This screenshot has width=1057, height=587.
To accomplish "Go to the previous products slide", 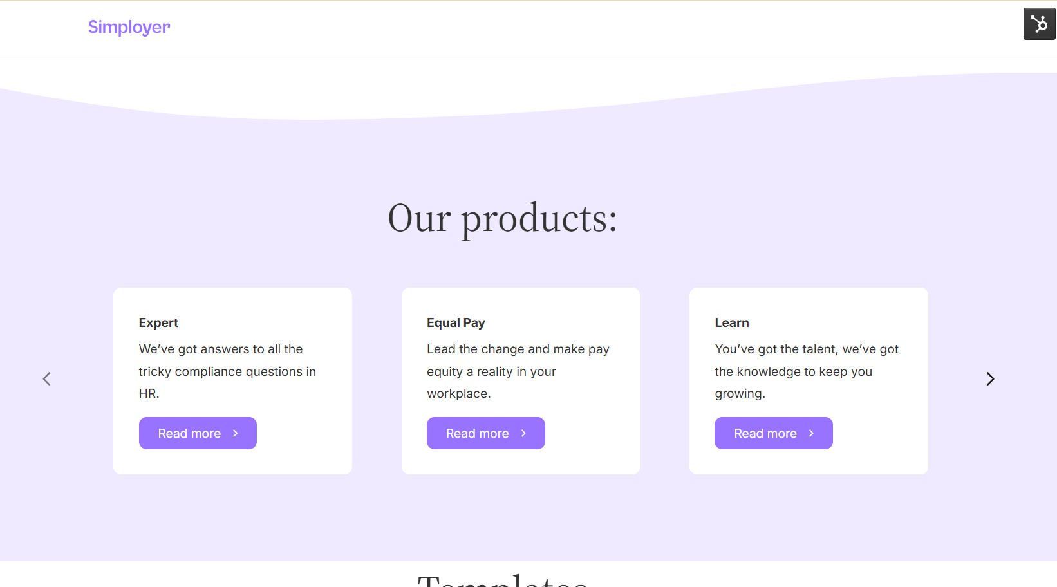I will click(x=46, y=379).
